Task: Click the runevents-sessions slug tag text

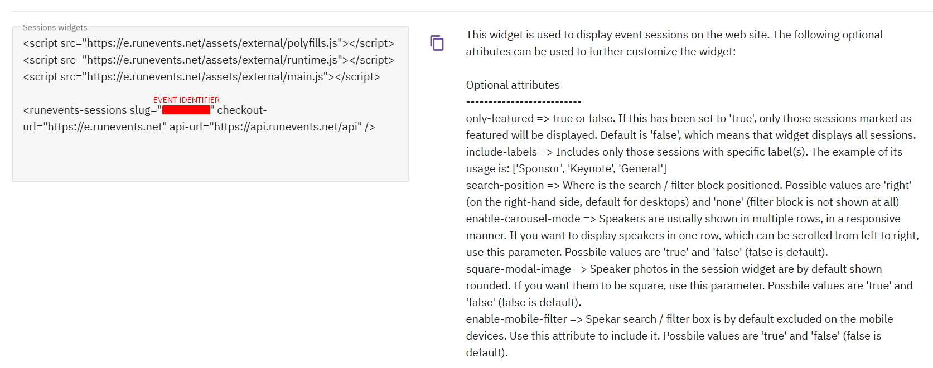Action: [x=89, y=110]
